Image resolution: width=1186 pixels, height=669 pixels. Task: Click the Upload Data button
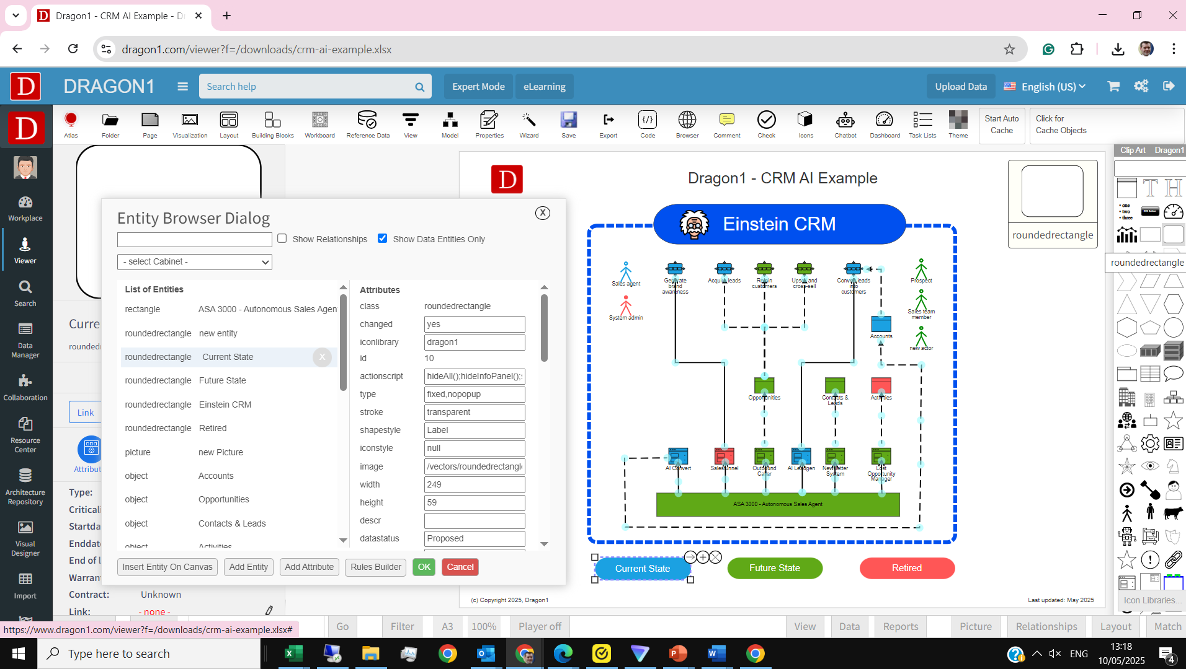[x=961, y=87]
